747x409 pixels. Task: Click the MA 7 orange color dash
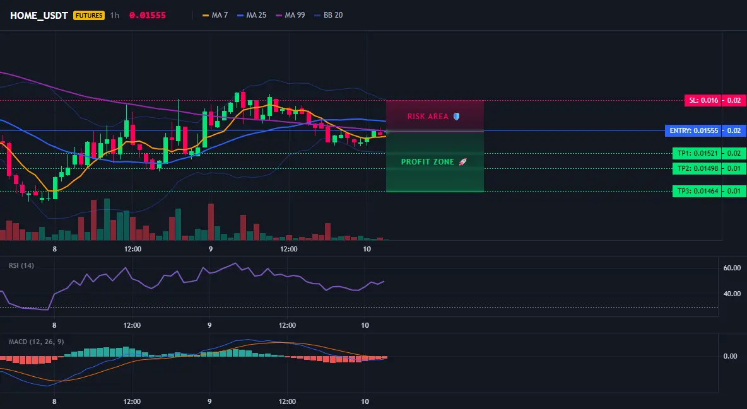tap(205, 16)
